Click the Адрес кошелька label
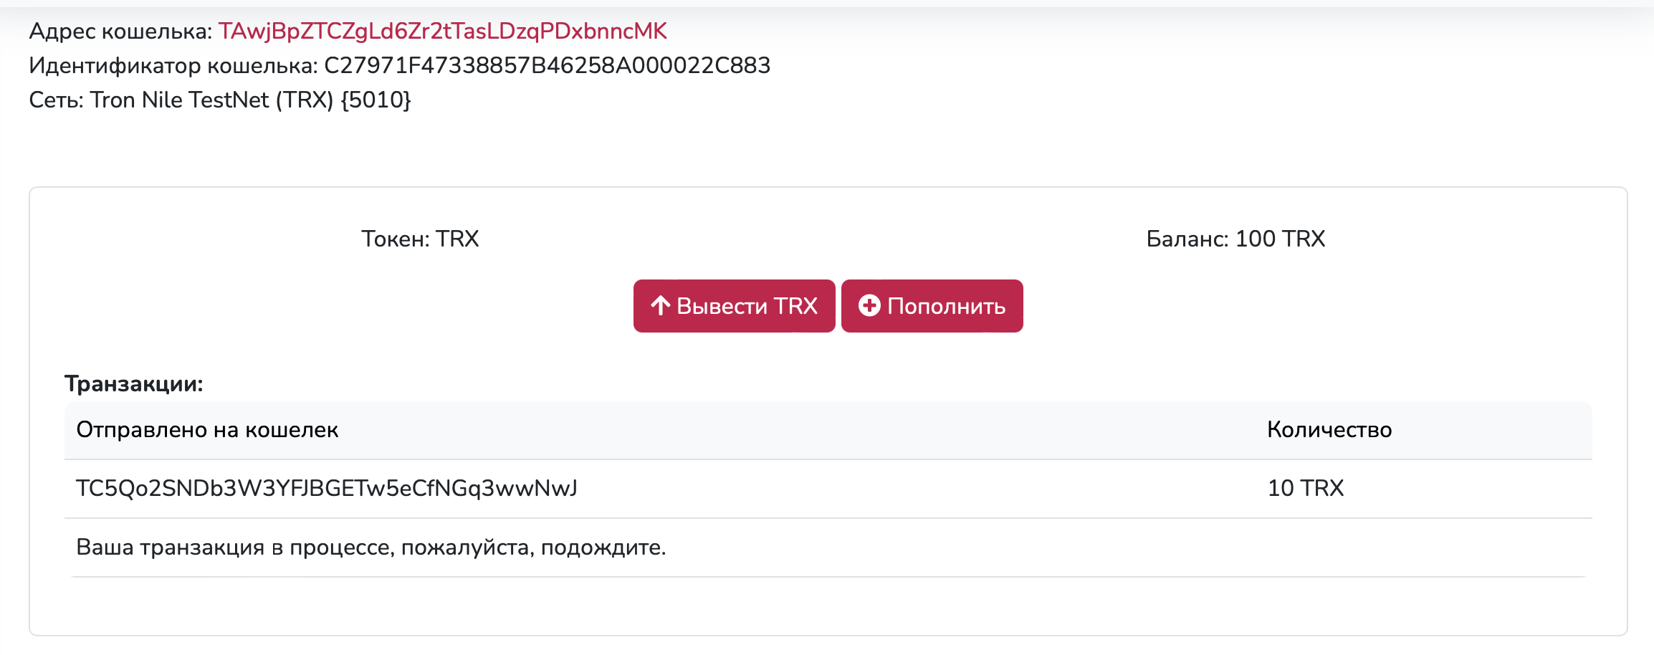The width and height of the screenshot is (1654, 655). pyautogui.click(x=120, y=31)
